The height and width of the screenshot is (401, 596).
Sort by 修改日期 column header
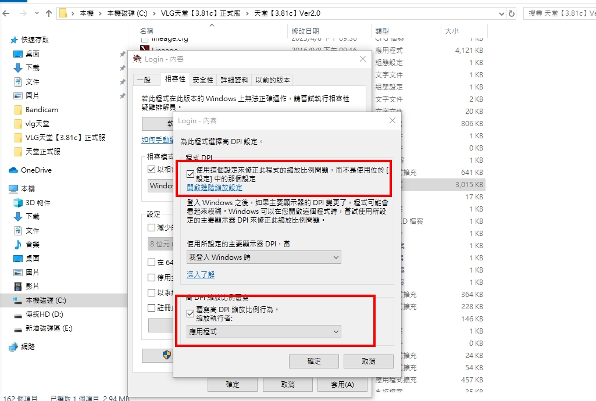pos(305,31)
